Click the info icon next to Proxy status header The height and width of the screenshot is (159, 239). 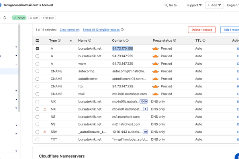174,41
